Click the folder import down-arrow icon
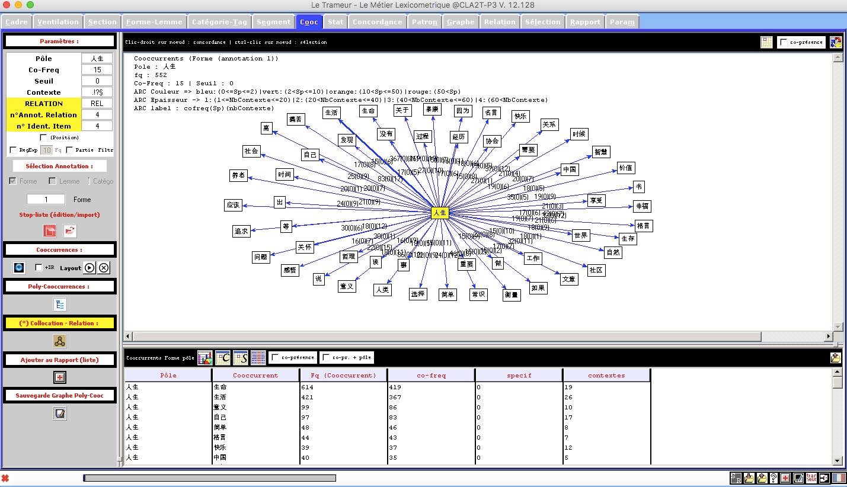 pos(749,478)
